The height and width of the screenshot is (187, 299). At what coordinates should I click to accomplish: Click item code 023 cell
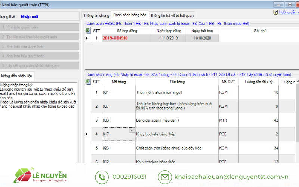tap(118, 148)
